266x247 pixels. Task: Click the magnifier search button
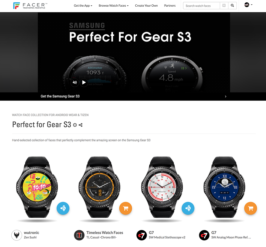tap(232, 6)
